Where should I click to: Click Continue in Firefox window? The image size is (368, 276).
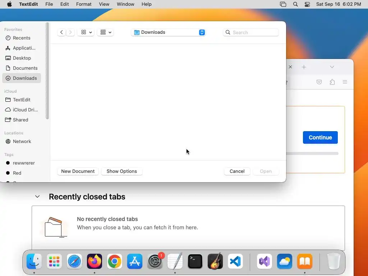coord(320,138)
